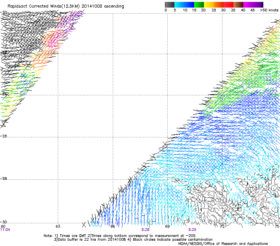Click the latitude label '-20'
280x246 pixels.
pyautogui.click(x=4, y=12)
